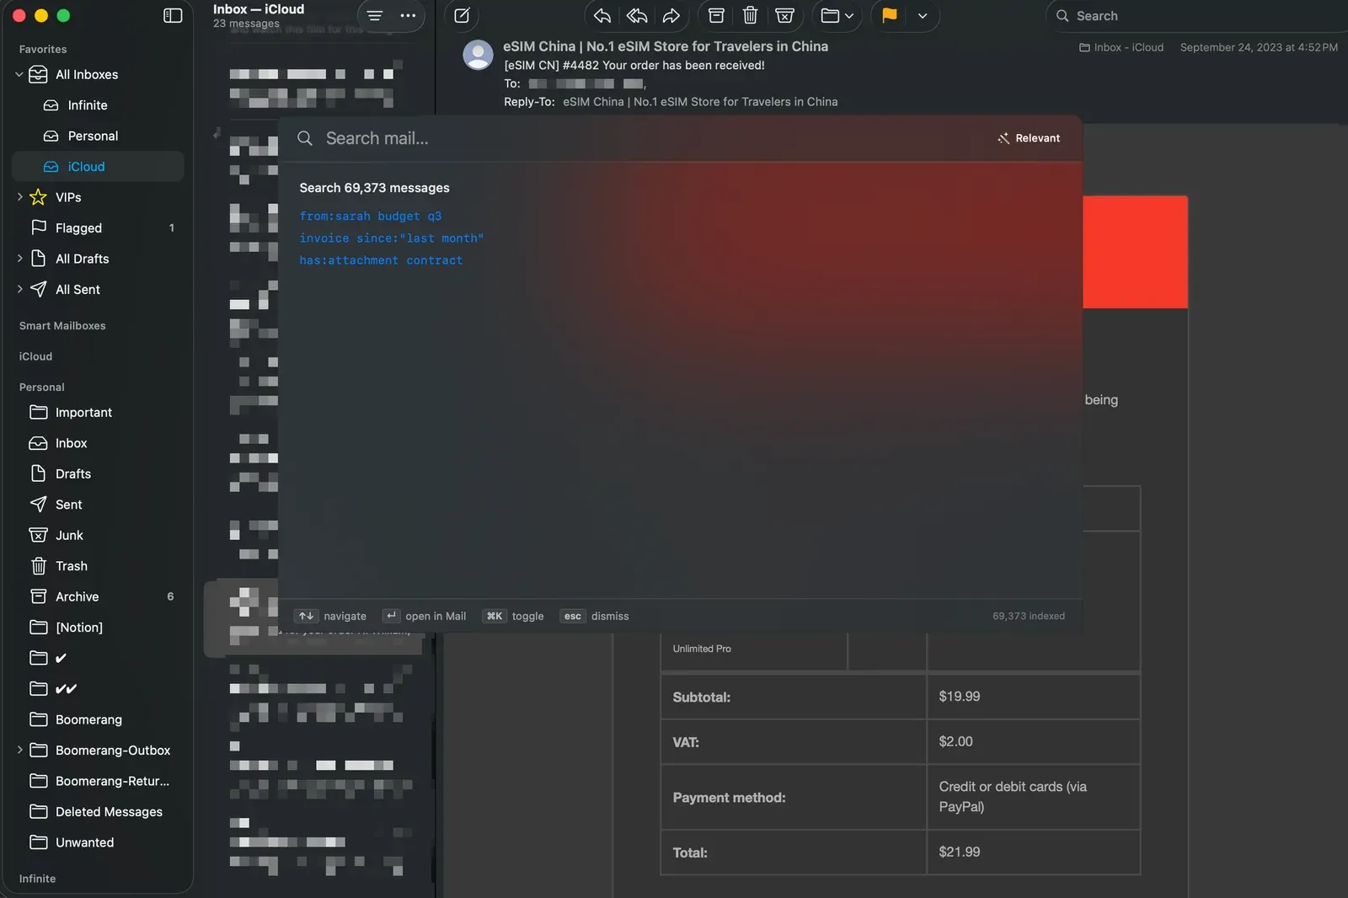1348x898 pixels.
Task: Delete the message with trash icon
Action: 750,15
